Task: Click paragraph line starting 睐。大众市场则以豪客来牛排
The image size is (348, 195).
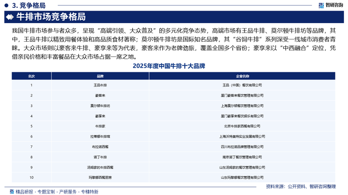Action: coord(174,48)
